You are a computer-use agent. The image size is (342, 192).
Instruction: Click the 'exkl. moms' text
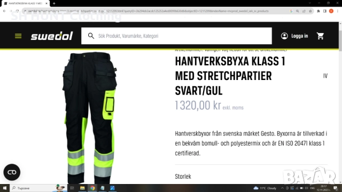tap(233, 108)
